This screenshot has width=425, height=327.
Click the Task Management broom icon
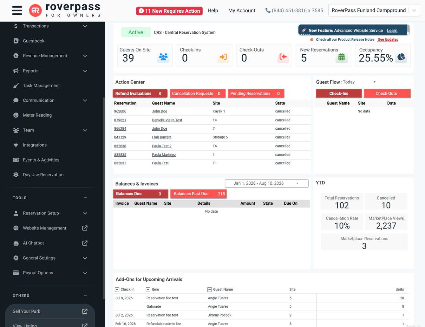[x=16, y=85]
